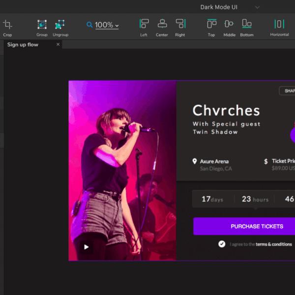Align selection to Bottom

[247, 24]
